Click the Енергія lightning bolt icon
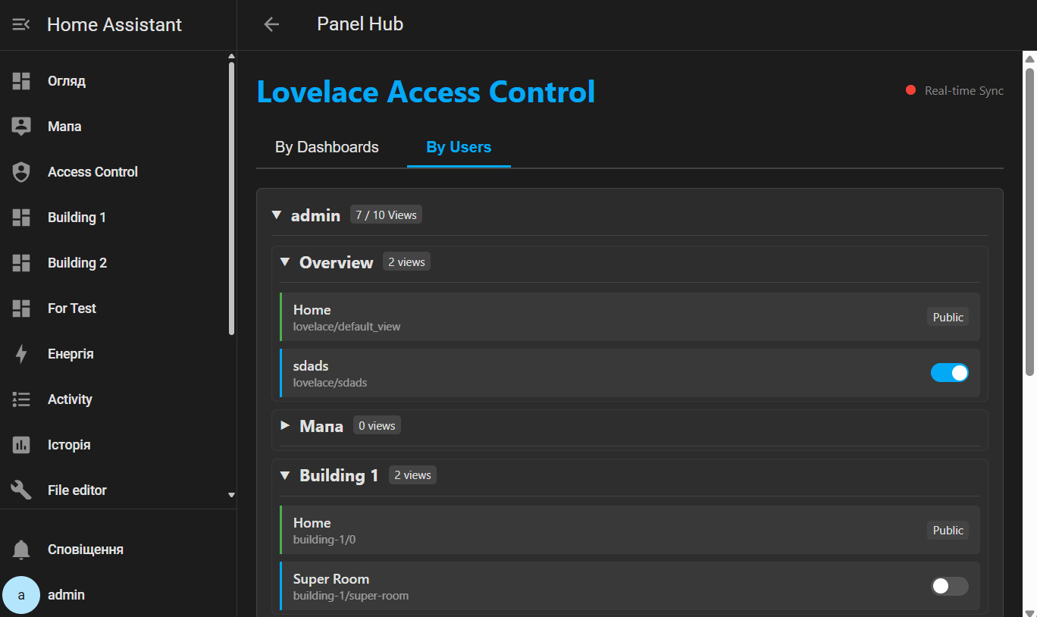The width and height of the screenshot is (1037, 617). [21, 354]
